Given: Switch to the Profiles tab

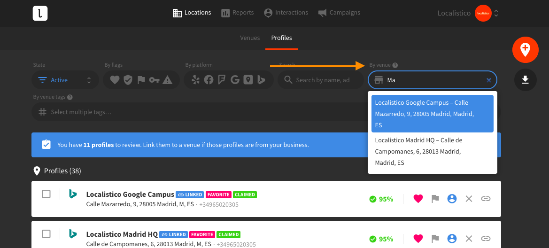Looking at the screenshot, I should coord(281,38).
